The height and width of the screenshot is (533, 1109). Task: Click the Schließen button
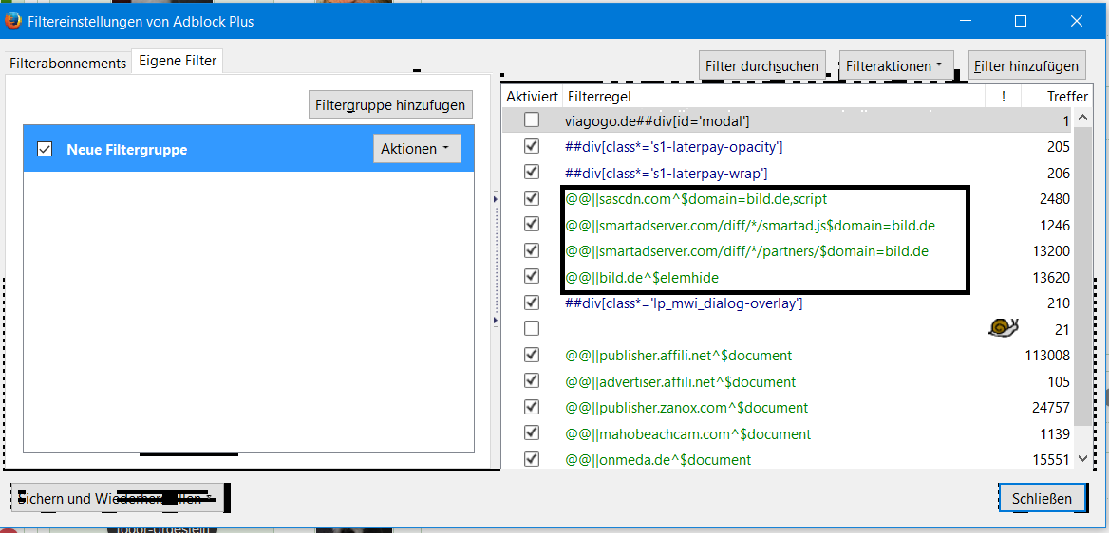click(1041, 498)
